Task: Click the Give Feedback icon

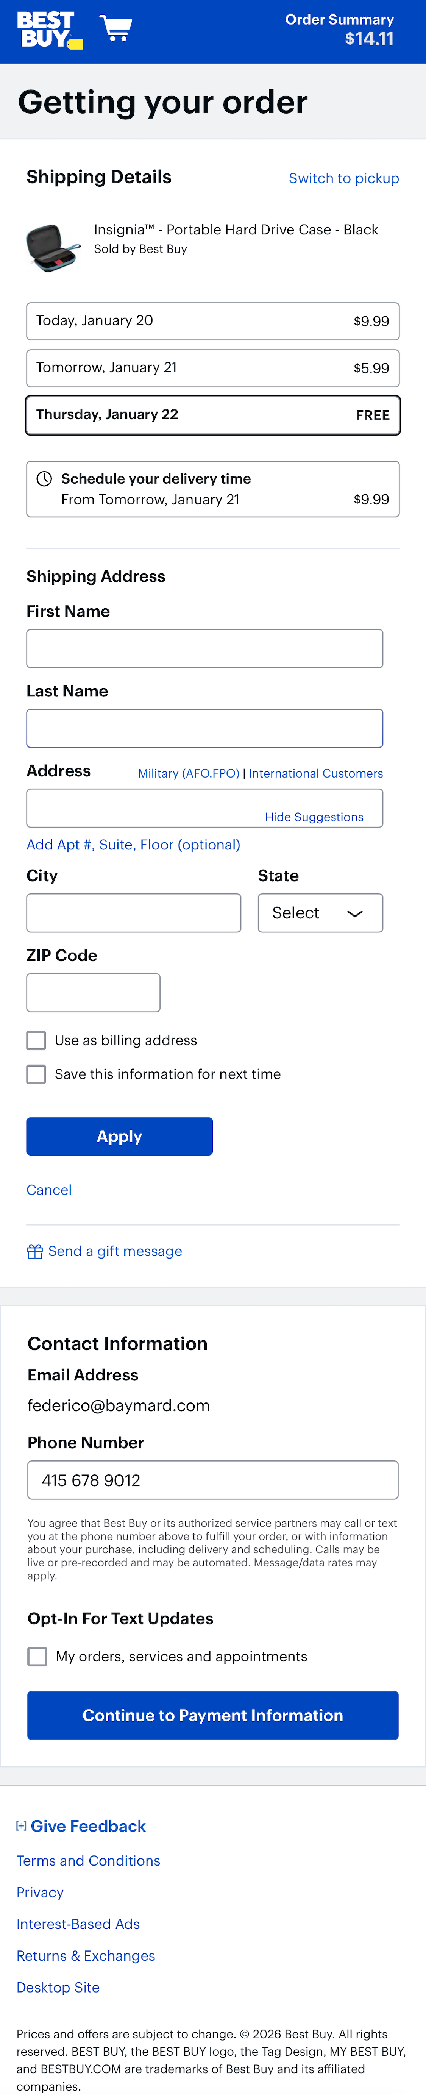Action: click(21, 1826)
